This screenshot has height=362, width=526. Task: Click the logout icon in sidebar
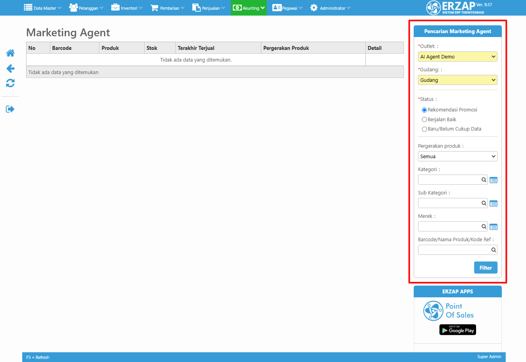point(10,109)
